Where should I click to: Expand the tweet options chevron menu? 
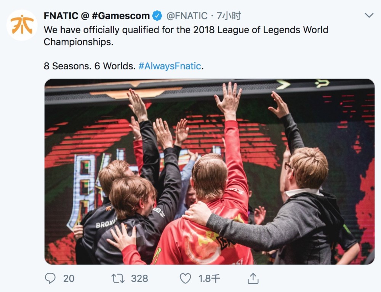pos(369,16)
